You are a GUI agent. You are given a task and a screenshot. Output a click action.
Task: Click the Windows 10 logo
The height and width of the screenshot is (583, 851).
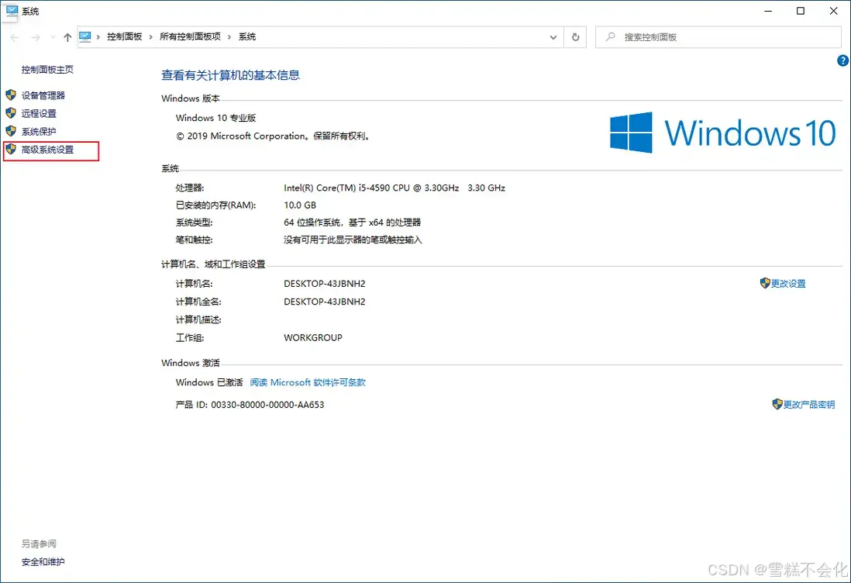tap(722, 133)
